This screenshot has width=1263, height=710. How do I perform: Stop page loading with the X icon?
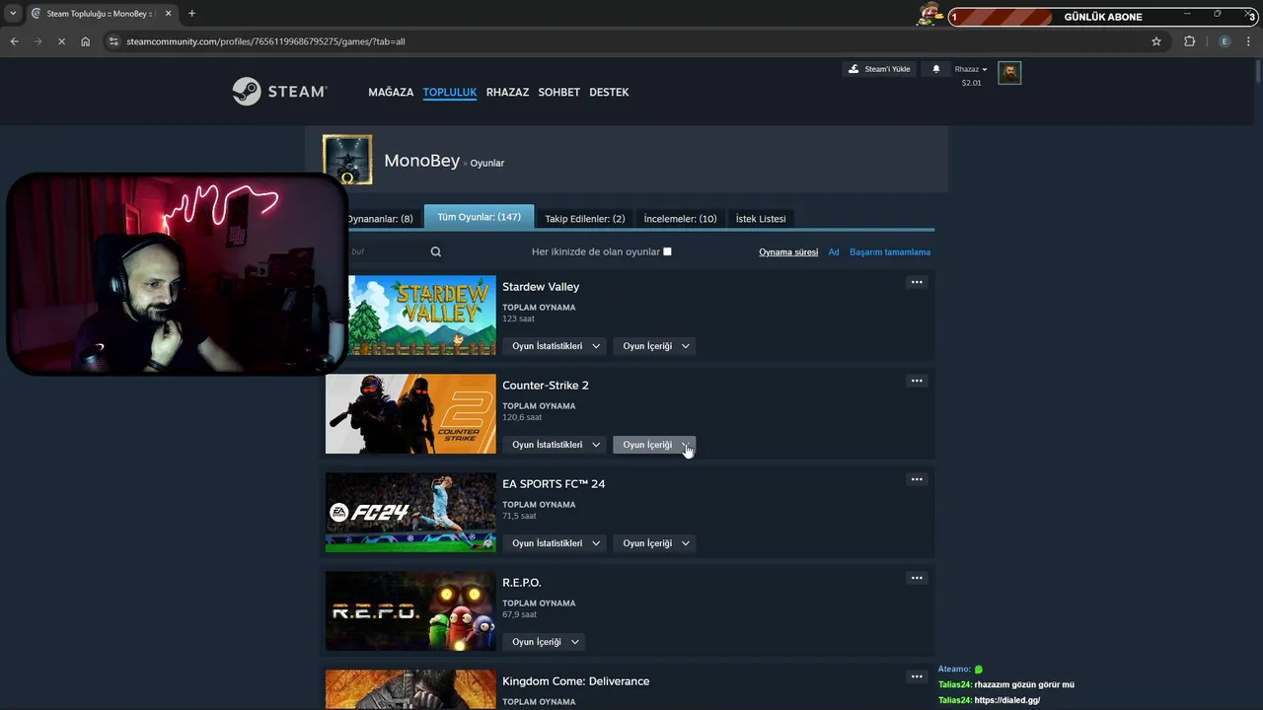pyautogui.click(x=61, y=41)
